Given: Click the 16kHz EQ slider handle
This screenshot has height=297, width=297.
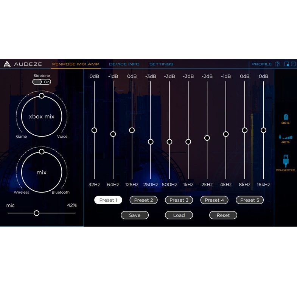Looking at the screenshot, I should point(263,130).
